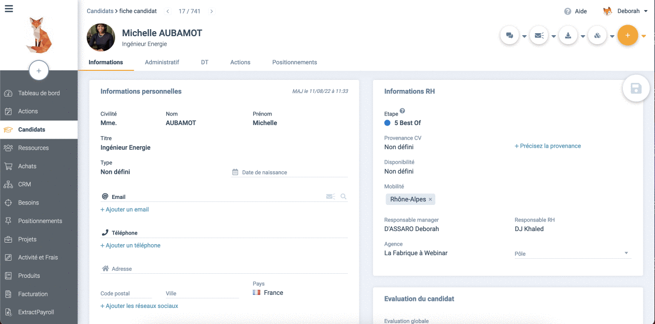
Task: Expand the orange plus dropdown arrow
Action: tap(643, 36)
